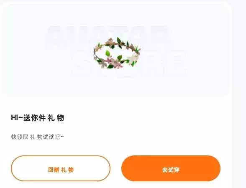The image size is (246, 188).
Task: Select the green leaf inside the wreath
Action: [x=108, y=53]
